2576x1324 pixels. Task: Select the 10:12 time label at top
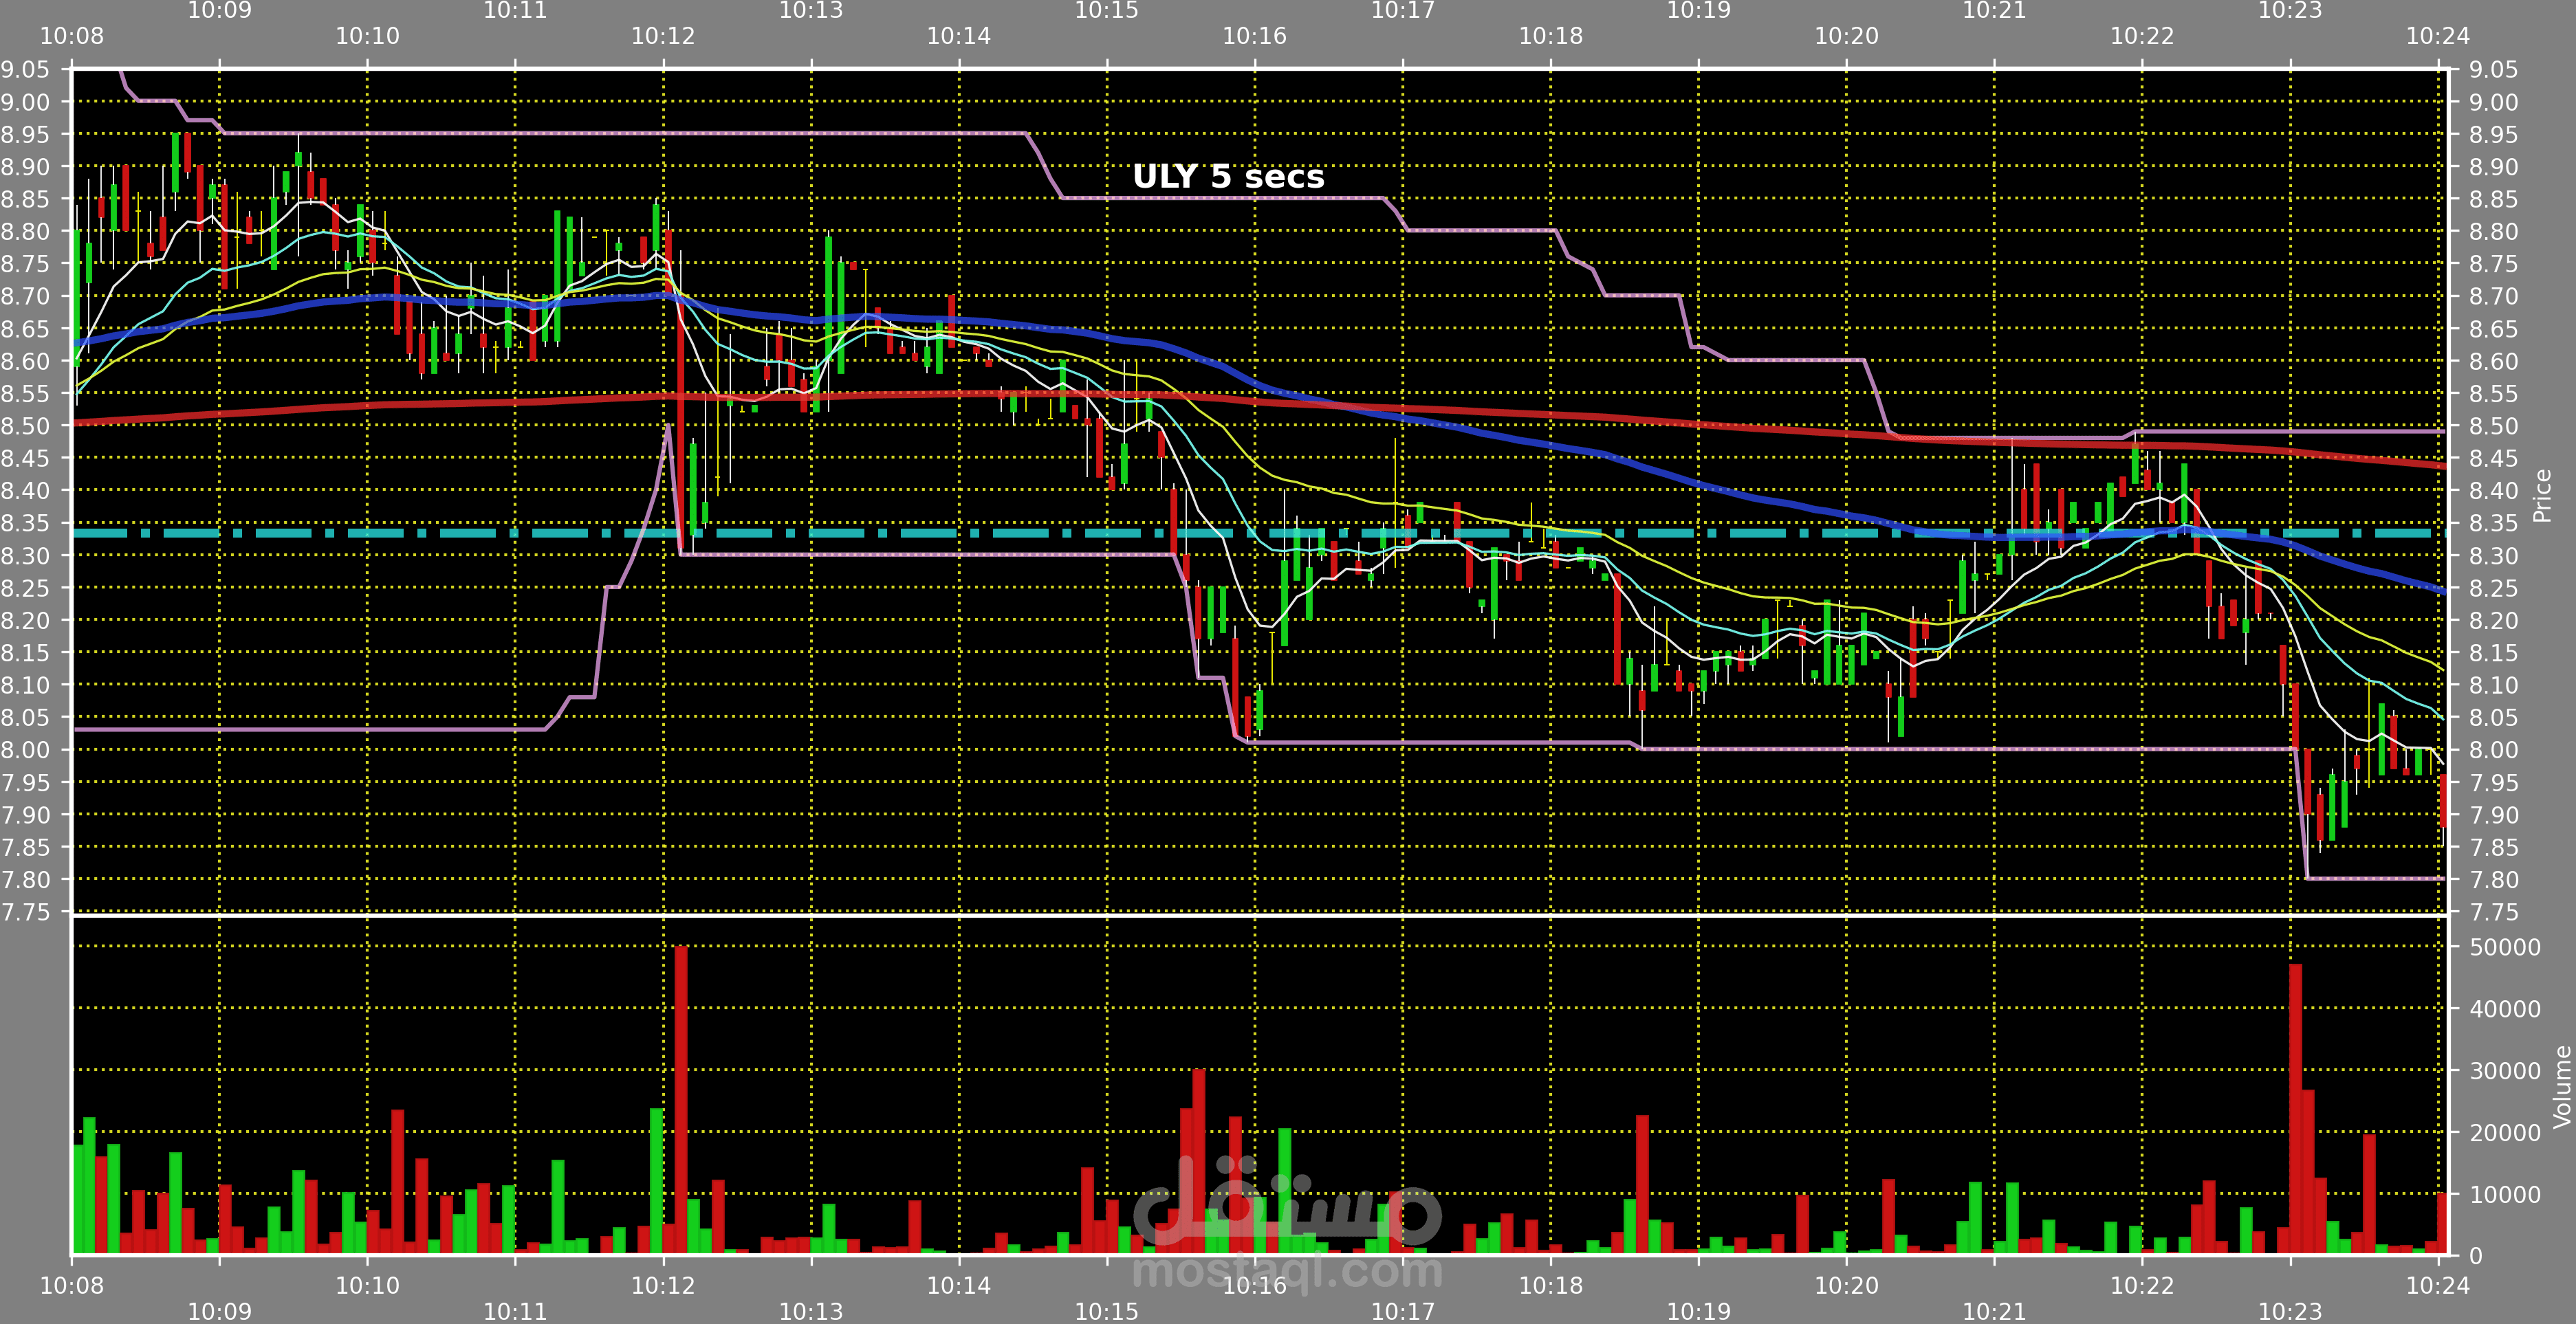(662, 36)
